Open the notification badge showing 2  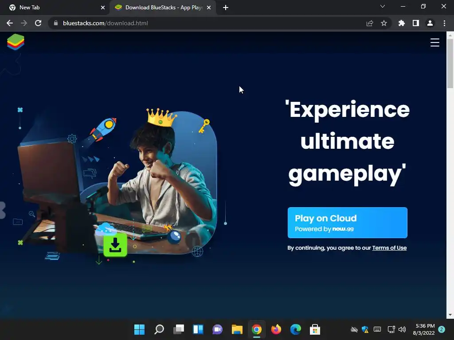tap(442, 329)
